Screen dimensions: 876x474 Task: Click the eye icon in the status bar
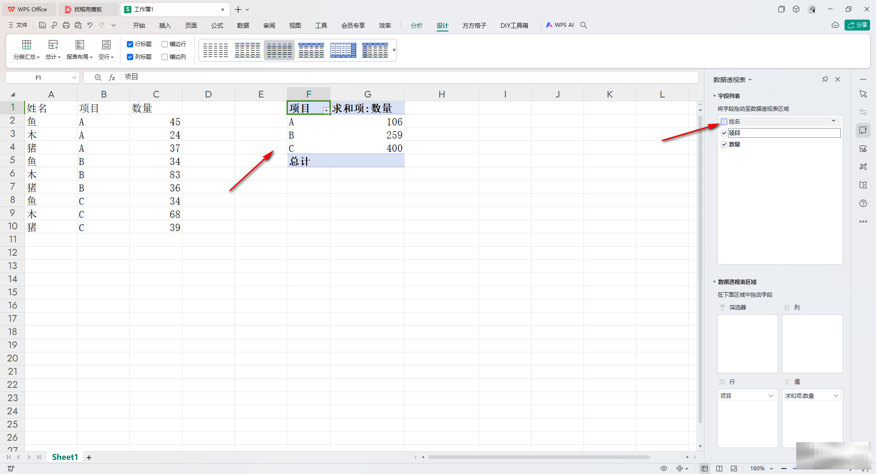pyautogui.click(x=664, y=469)
